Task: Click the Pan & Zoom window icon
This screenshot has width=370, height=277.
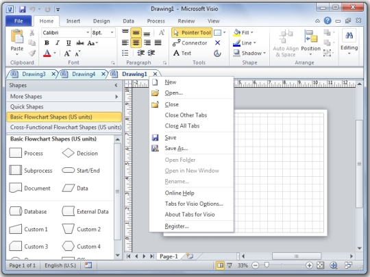Action: pyautogui.click(x=333, y=265)
